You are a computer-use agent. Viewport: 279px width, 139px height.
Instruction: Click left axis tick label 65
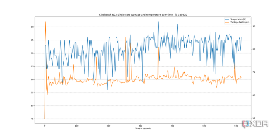(x=32, y=66)
